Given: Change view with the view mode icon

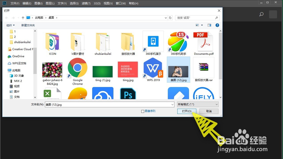Looking at the screenshot, I should 197,25.
